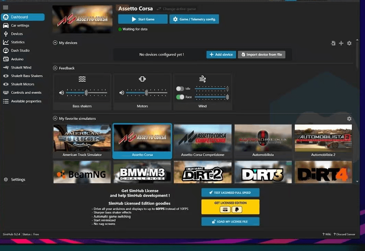Collapse the My devices section

(55, 43)
